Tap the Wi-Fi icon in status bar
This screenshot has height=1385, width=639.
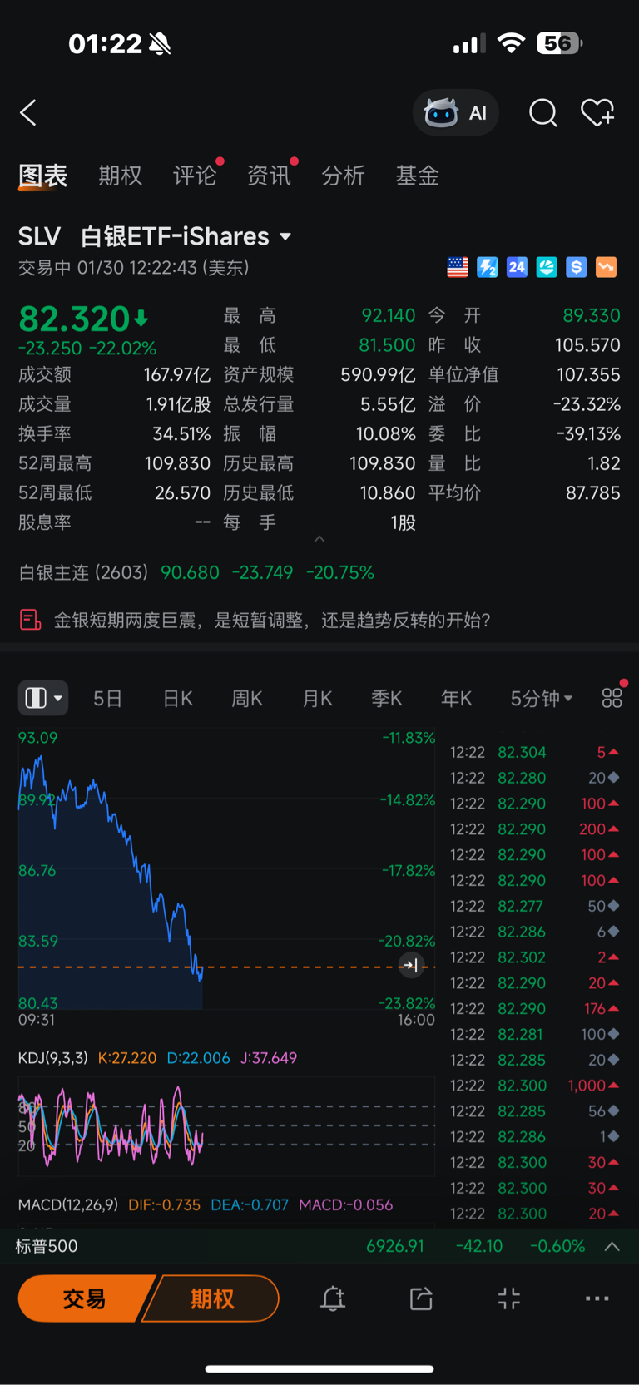point(511,43)
